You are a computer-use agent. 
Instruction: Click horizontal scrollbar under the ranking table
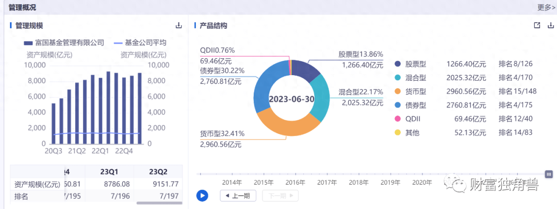tap(159, 203)
